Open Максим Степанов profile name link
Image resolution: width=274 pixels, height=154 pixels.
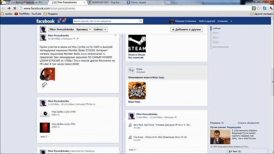tap(185, 21)
